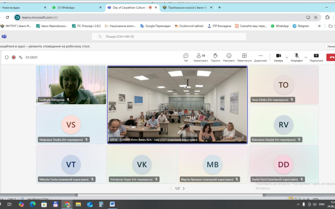Viewport: 335px width, 209px height.
Task: Click the address bar teams.microsoft.com URL
Action: [40, 18]
